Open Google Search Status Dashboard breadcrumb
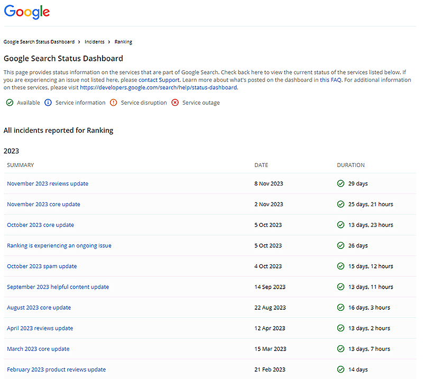Screen dimensions: 423x379 pos(40,42)
